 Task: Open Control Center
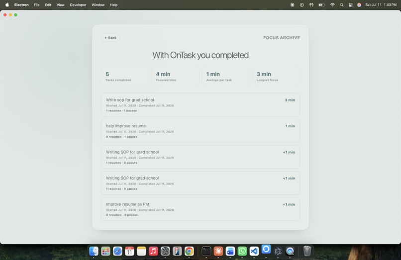pyautogui.click(x=350, y=4)
